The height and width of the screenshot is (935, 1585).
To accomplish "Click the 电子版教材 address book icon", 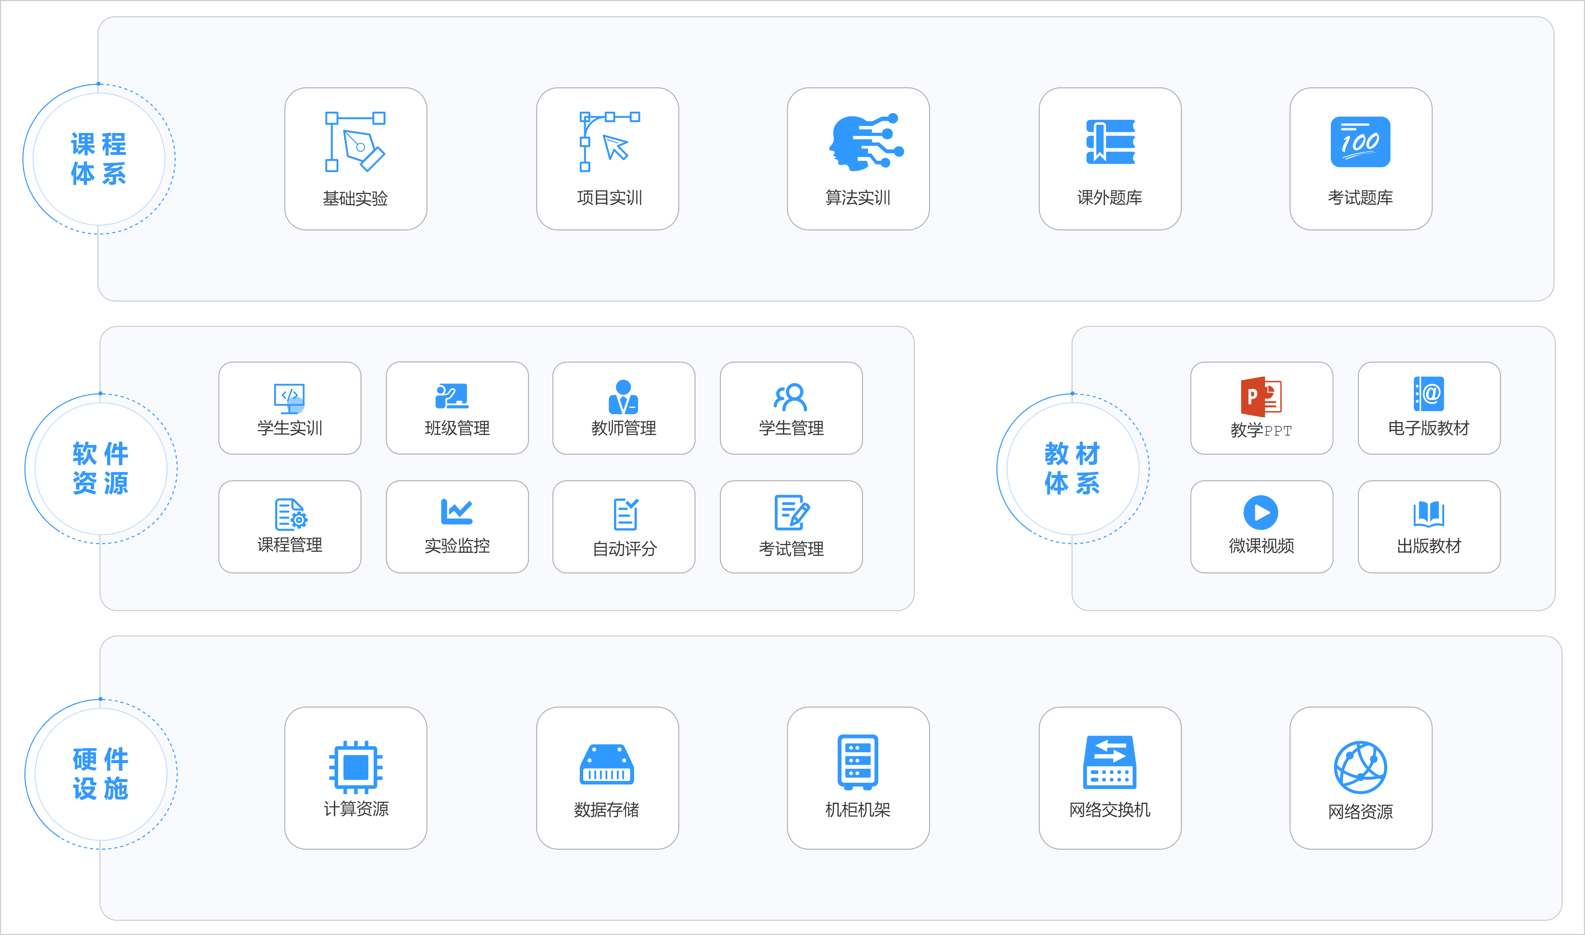I will 1429,394.
